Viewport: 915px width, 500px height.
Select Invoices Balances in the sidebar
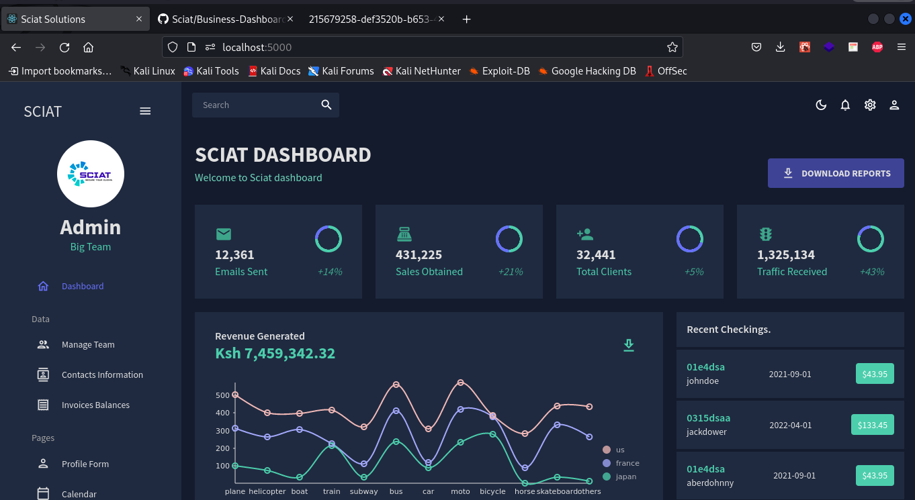tap(95, 405)
